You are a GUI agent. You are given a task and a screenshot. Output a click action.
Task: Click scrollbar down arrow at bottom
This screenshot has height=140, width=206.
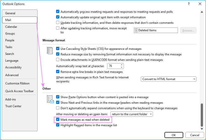click(202, 128)
